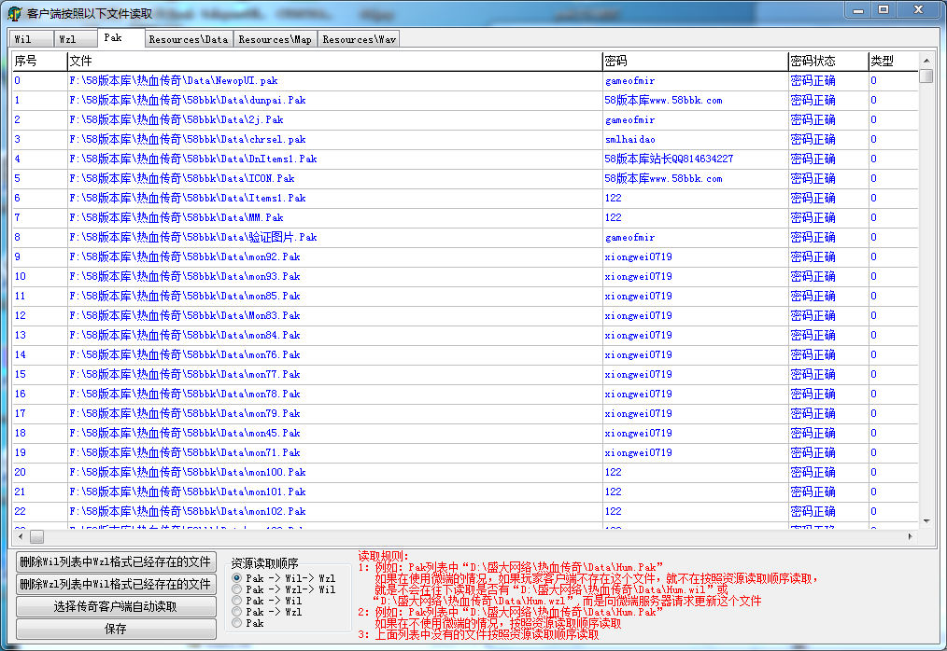Open the Resources\Data tab
Image resolution: width=947 pixels, height=651 pixels.
tap(189, 38)
